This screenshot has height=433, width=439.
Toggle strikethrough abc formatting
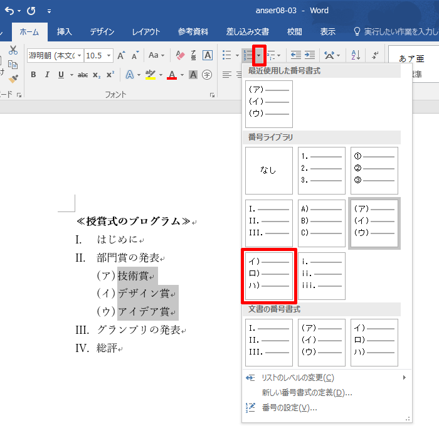pos(83,75)
